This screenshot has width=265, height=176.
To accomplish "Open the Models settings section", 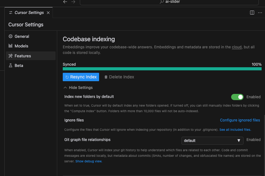I will click(x=21, y=46).
